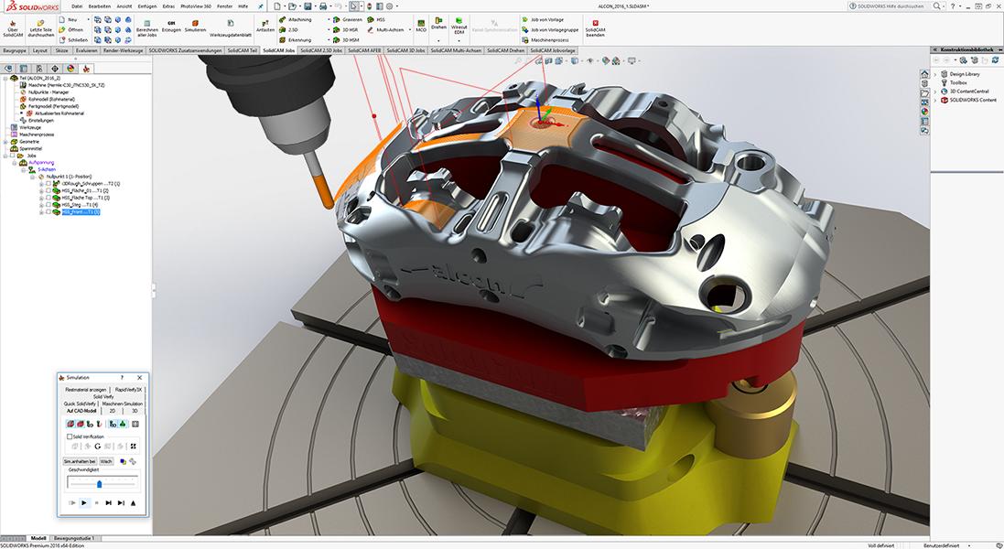Screen dimensions: 1004x549
Task: Select the Werkzeuge tree item
Action: [27, 127]
